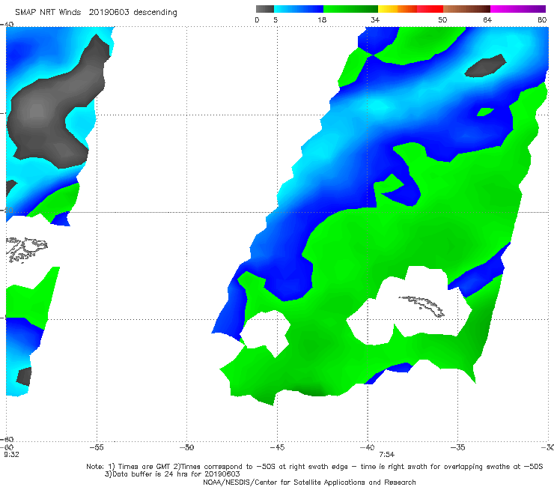Click the red segment of the color bar
554x487 pixels.
(430, 9)
